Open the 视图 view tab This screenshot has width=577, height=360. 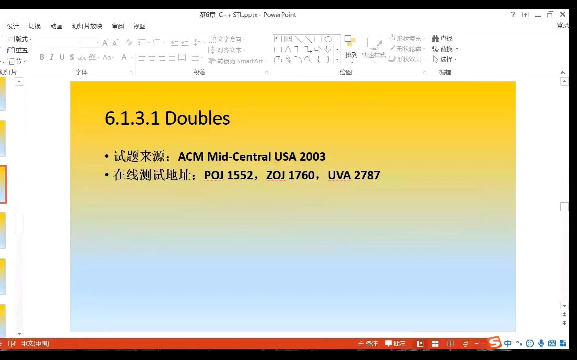click(140, 26)
